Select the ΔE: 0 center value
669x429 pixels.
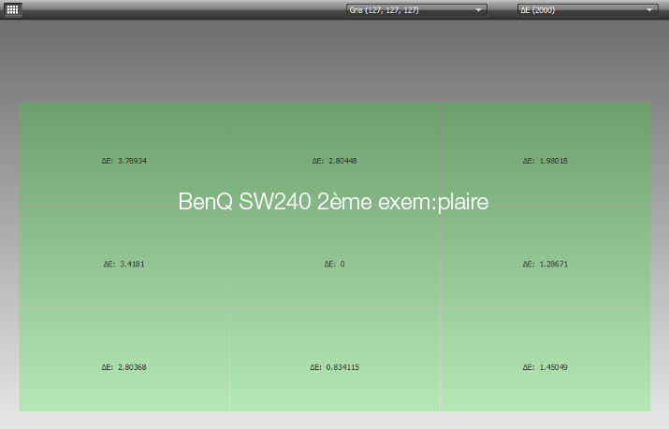coord(335,264)
